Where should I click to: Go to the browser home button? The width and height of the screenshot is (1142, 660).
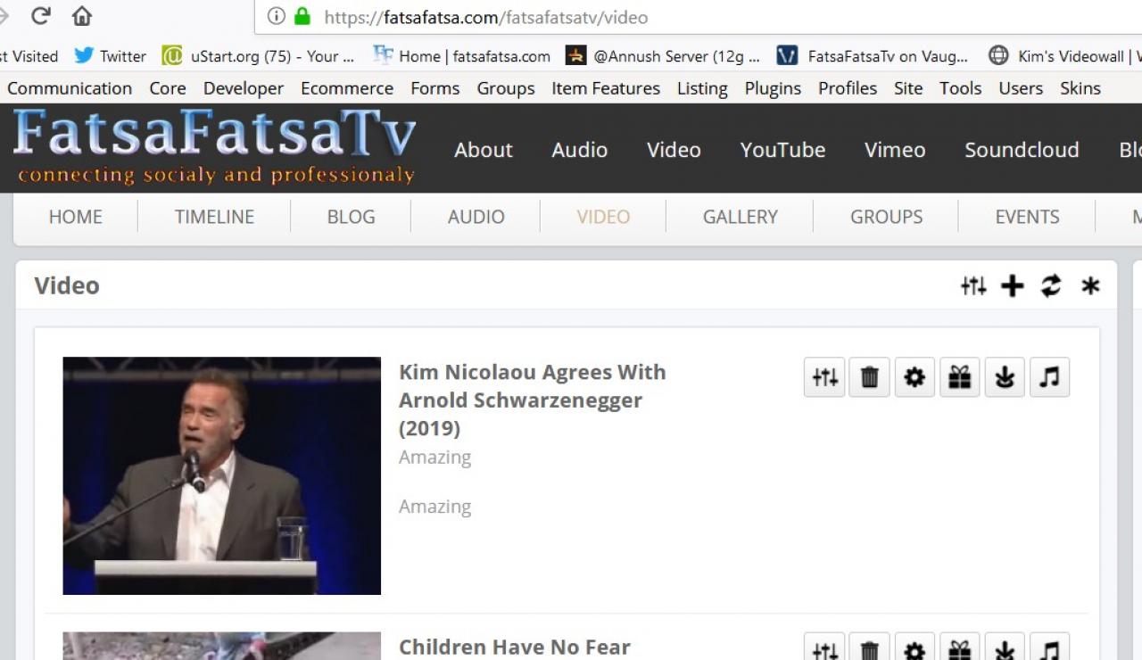click(x=82, y=16)
